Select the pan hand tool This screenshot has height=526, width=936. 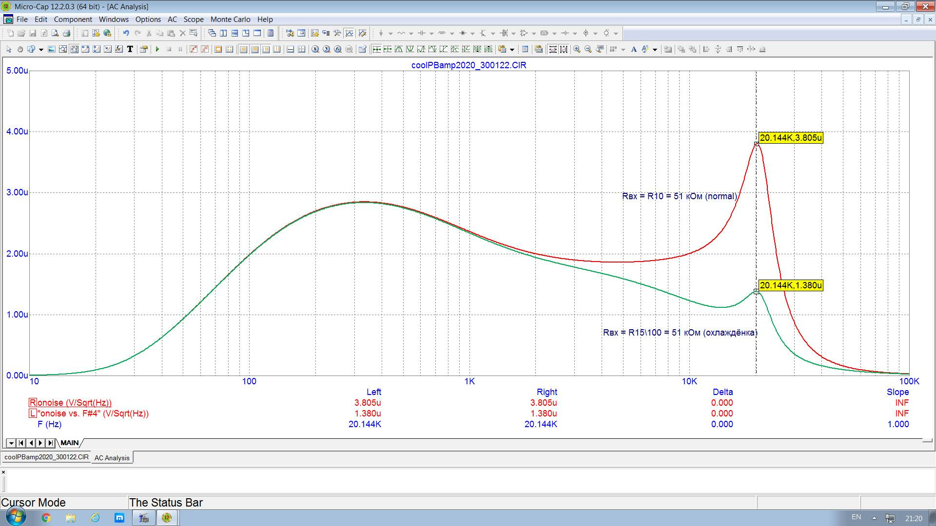tap(20, 49)
